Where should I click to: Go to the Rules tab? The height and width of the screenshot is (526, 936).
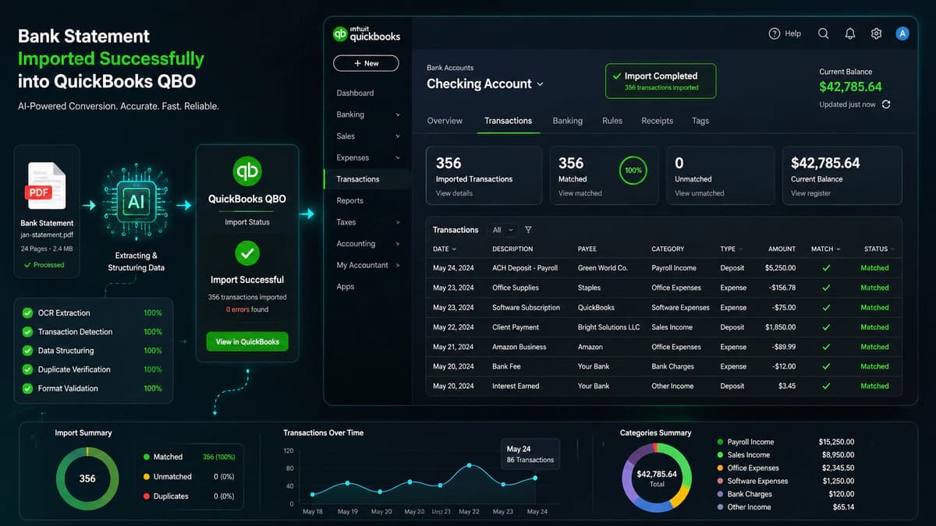[612, 121]
